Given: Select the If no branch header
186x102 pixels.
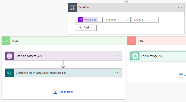Looking at the screenshot, I should (157, 41).
